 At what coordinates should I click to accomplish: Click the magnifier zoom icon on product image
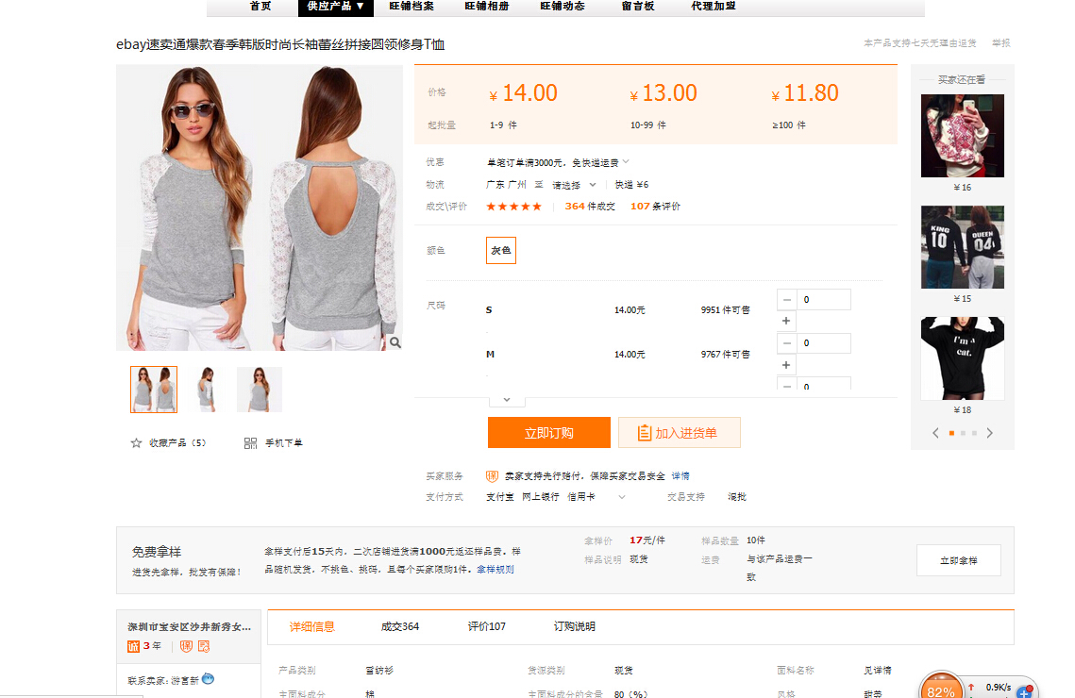click(x=395, y=342)
